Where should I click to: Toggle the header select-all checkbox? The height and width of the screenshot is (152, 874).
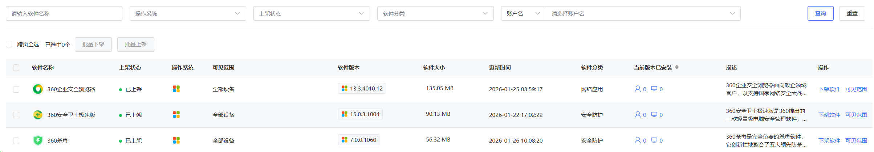click(16, 68)
